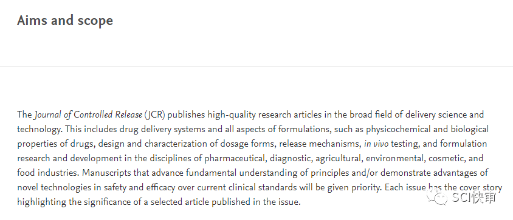Click the Aims and scope heading
513x220 pixels.
(x=65, y=20)
